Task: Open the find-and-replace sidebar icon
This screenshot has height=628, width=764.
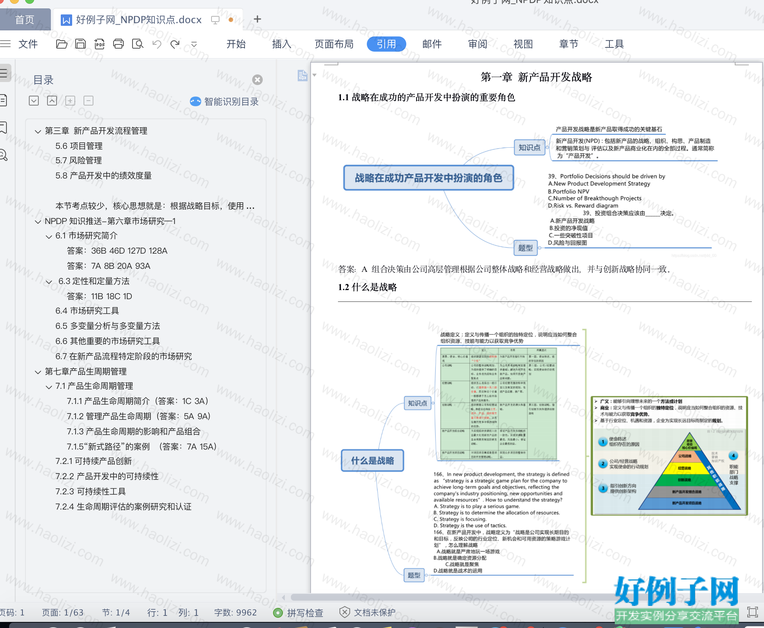Action: 4,155
